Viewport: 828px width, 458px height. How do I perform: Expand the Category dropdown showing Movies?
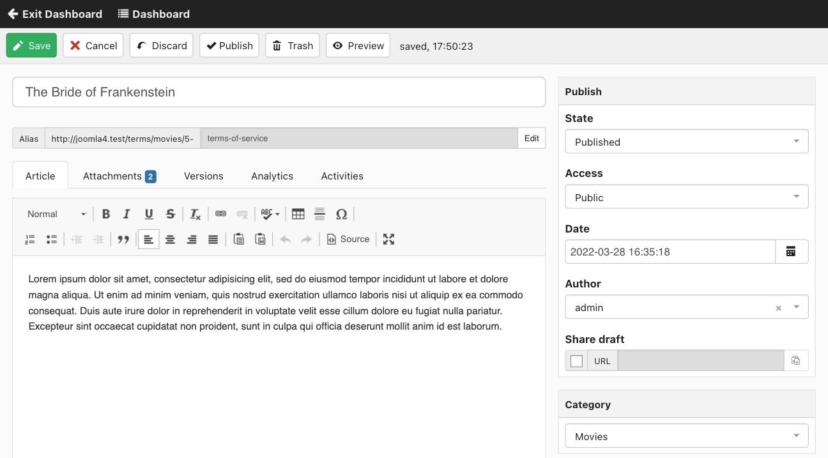pos(687,436)
